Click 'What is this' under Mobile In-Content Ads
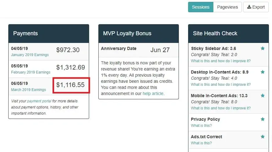Screen dimensions: 272x152 tap(221, 108)
